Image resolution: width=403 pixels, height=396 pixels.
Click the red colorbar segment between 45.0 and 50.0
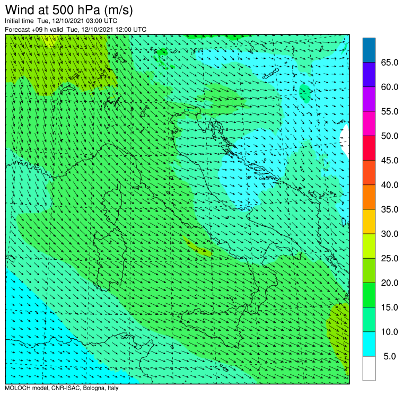369,148
